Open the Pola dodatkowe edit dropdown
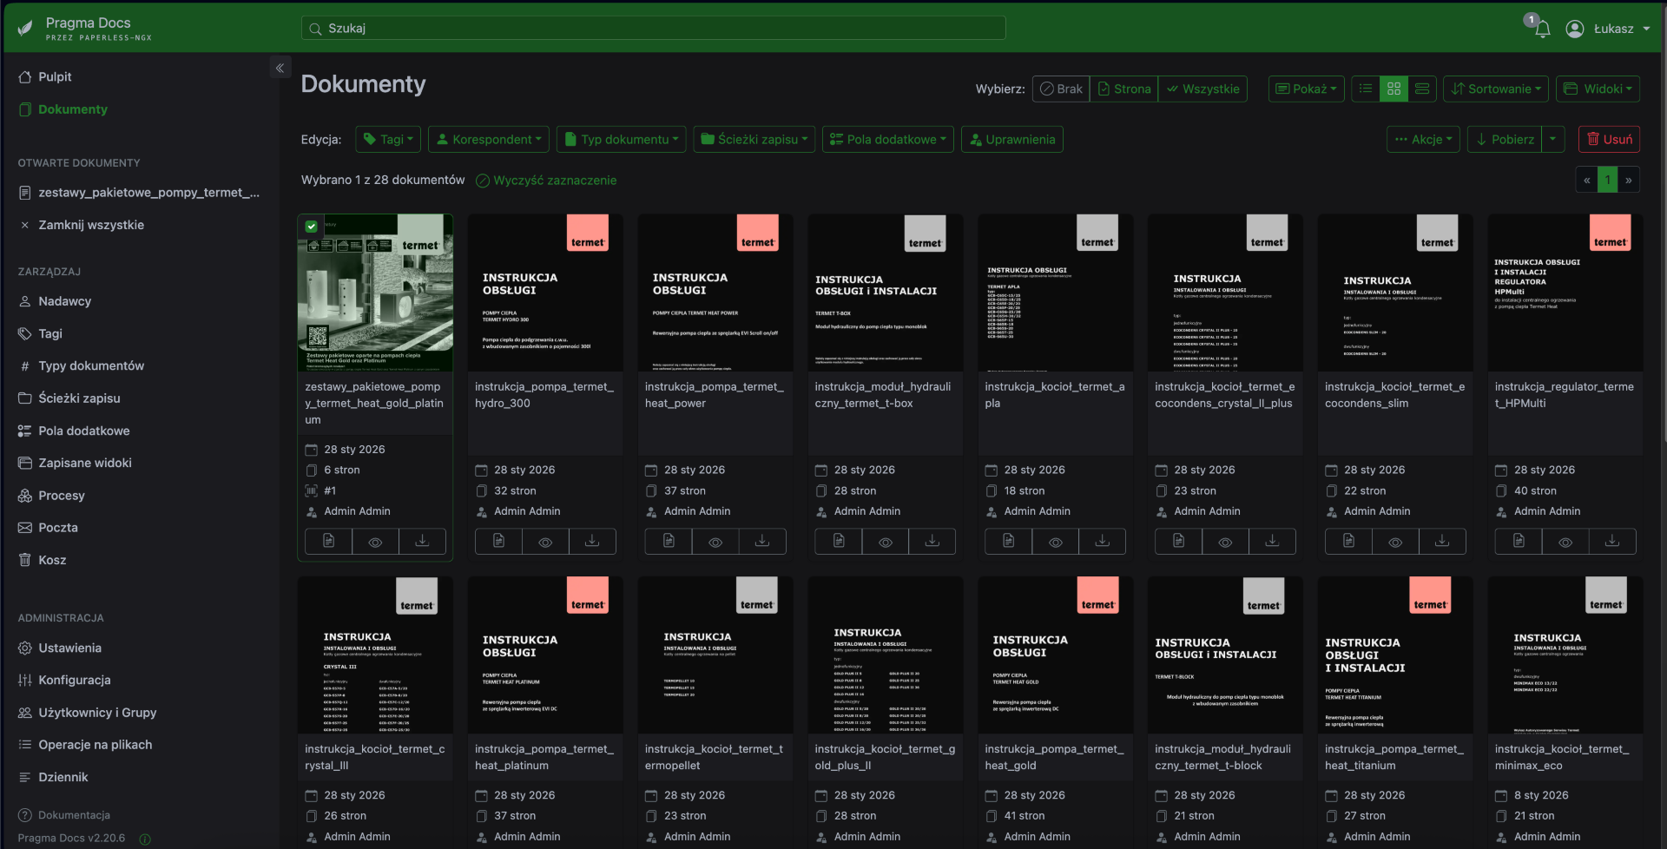 pos(888,139)
